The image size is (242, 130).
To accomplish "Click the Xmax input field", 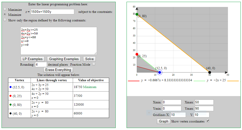I will tap(204, 102).
